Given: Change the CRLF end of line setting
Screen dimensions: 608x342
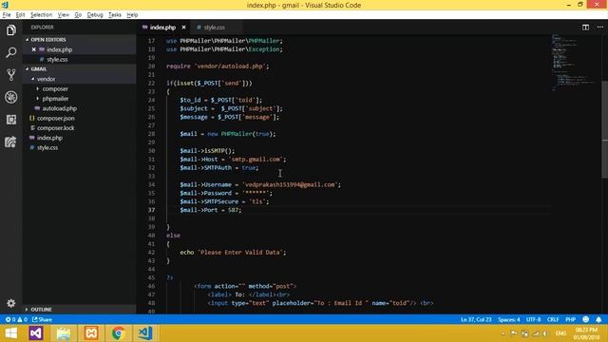Looking at the screenshot, I should [553, 319].
